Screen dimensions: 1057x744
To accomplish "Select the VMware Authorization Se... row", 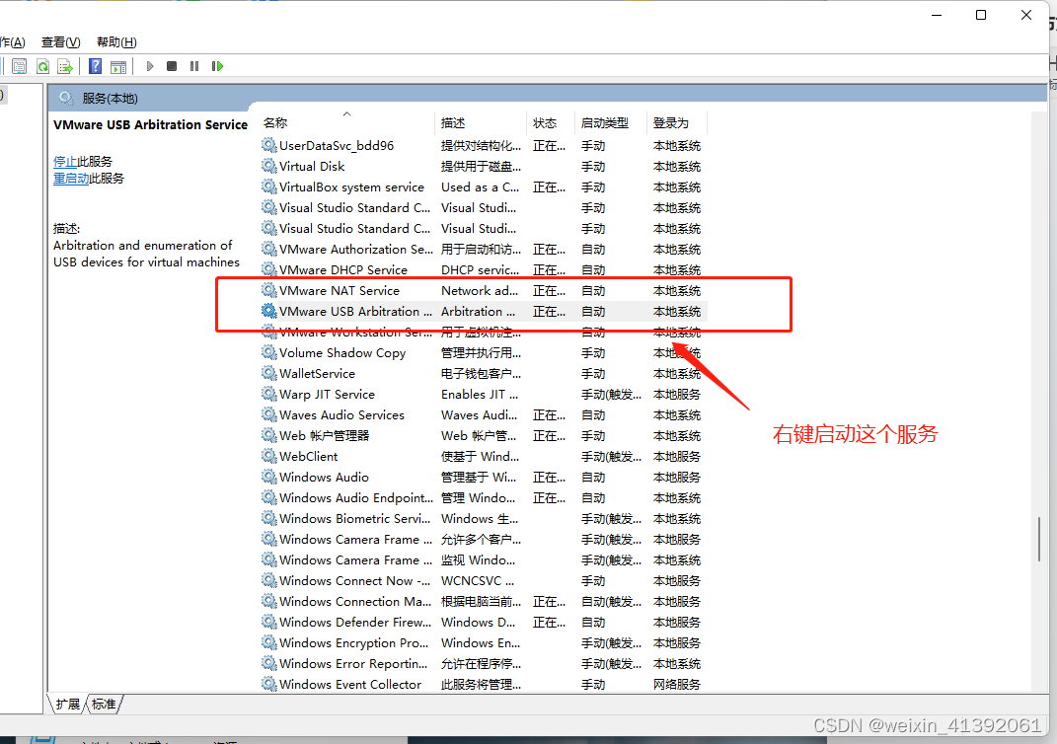I will coord(483,250).
